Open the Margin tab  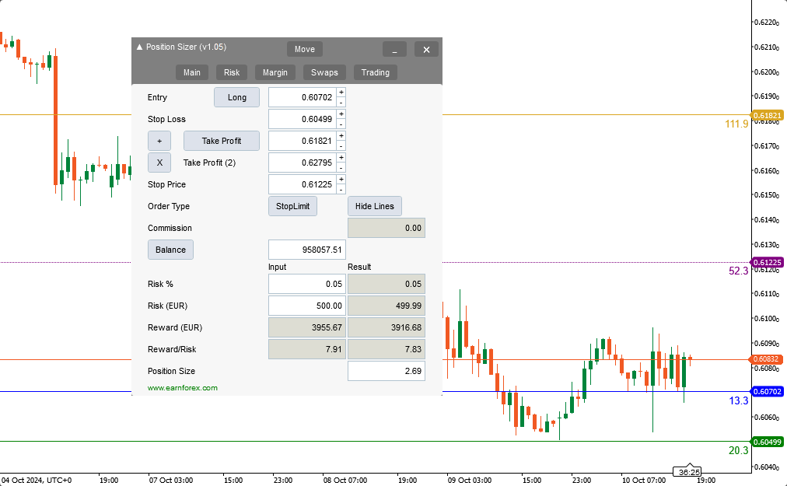click(x=275, y=72)
